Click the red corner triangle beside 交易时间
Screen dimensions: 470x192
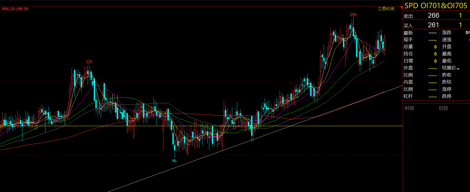tap(401, 7)
